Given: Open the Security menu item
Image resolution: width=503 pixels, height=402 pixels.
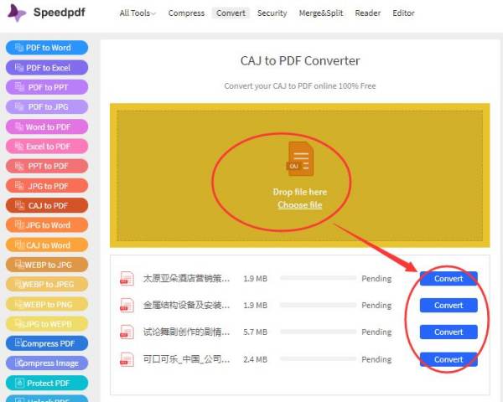Looking at the screenshot, I should (x=272, y=13).
